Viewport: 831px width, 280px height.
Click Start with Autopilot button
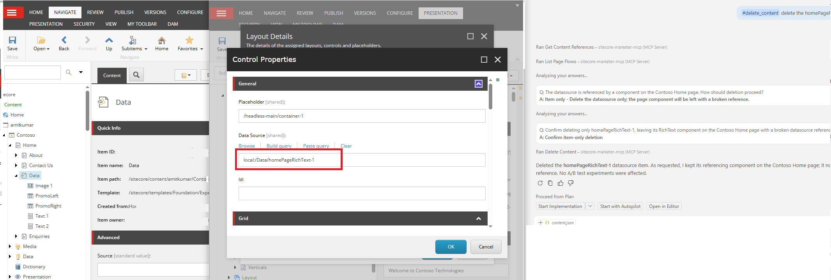(x=620, y=206)
